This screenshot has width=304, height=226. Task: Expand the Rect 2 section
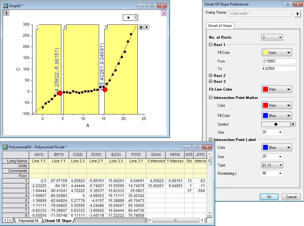point(211,76)
